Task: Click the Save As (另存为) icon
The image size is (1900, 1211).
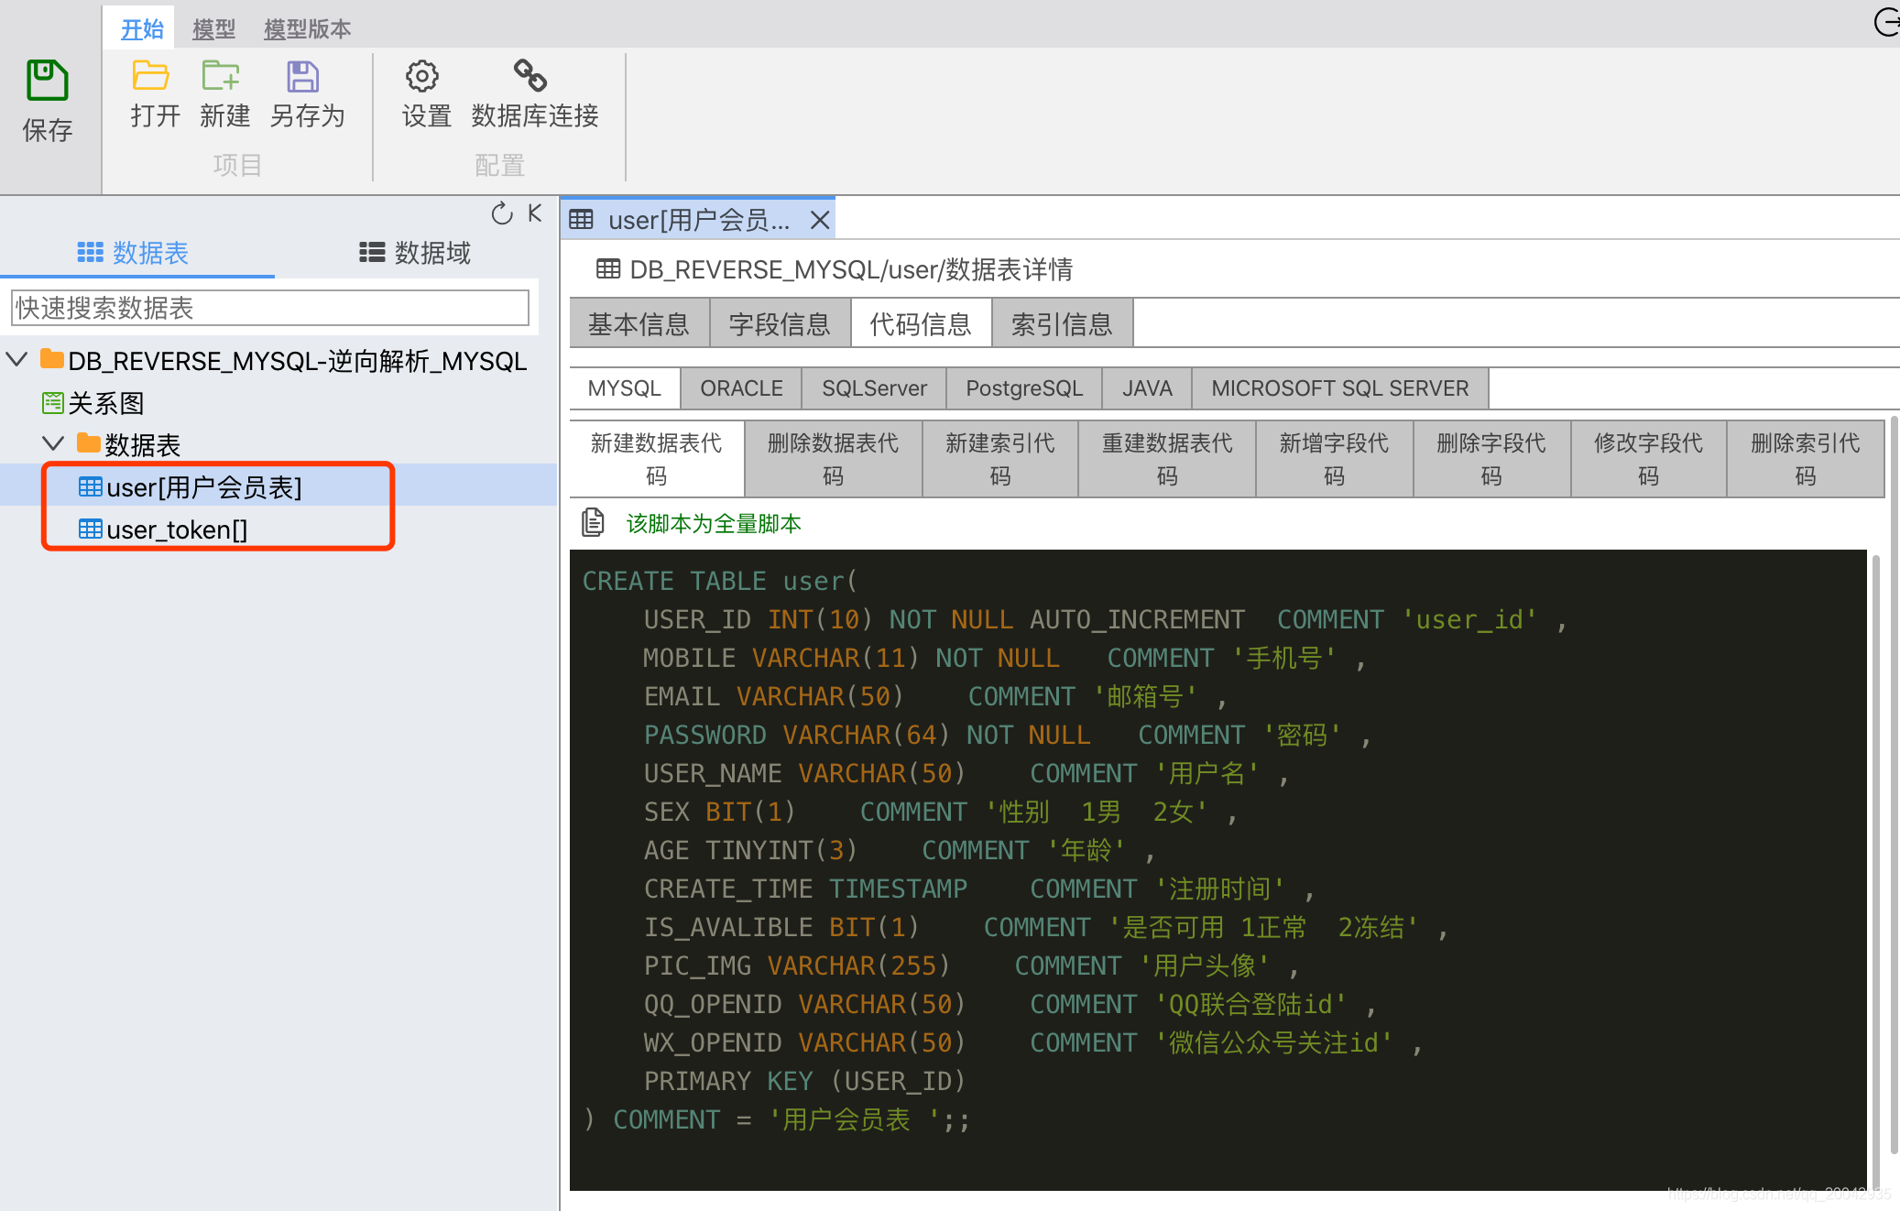Action: (x=303, y=76)
